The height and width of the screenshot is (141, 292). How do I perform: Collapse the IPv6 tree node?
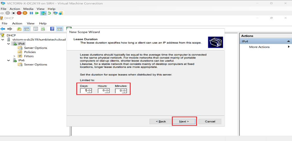pos(8,60)
